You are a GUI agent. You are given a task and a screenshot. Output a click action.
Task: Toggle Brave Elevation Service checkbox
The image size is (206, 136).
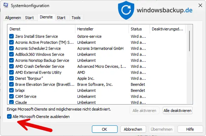click(x=11, y=84)
